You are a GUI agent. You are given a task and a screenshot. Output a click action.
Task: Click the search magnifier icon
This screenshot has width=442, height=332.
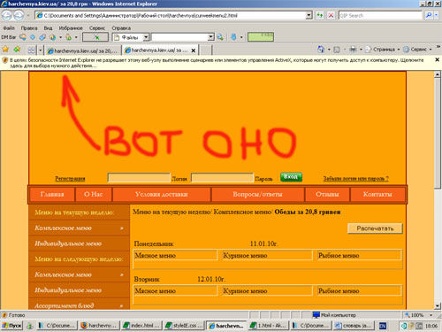point(429,15)
